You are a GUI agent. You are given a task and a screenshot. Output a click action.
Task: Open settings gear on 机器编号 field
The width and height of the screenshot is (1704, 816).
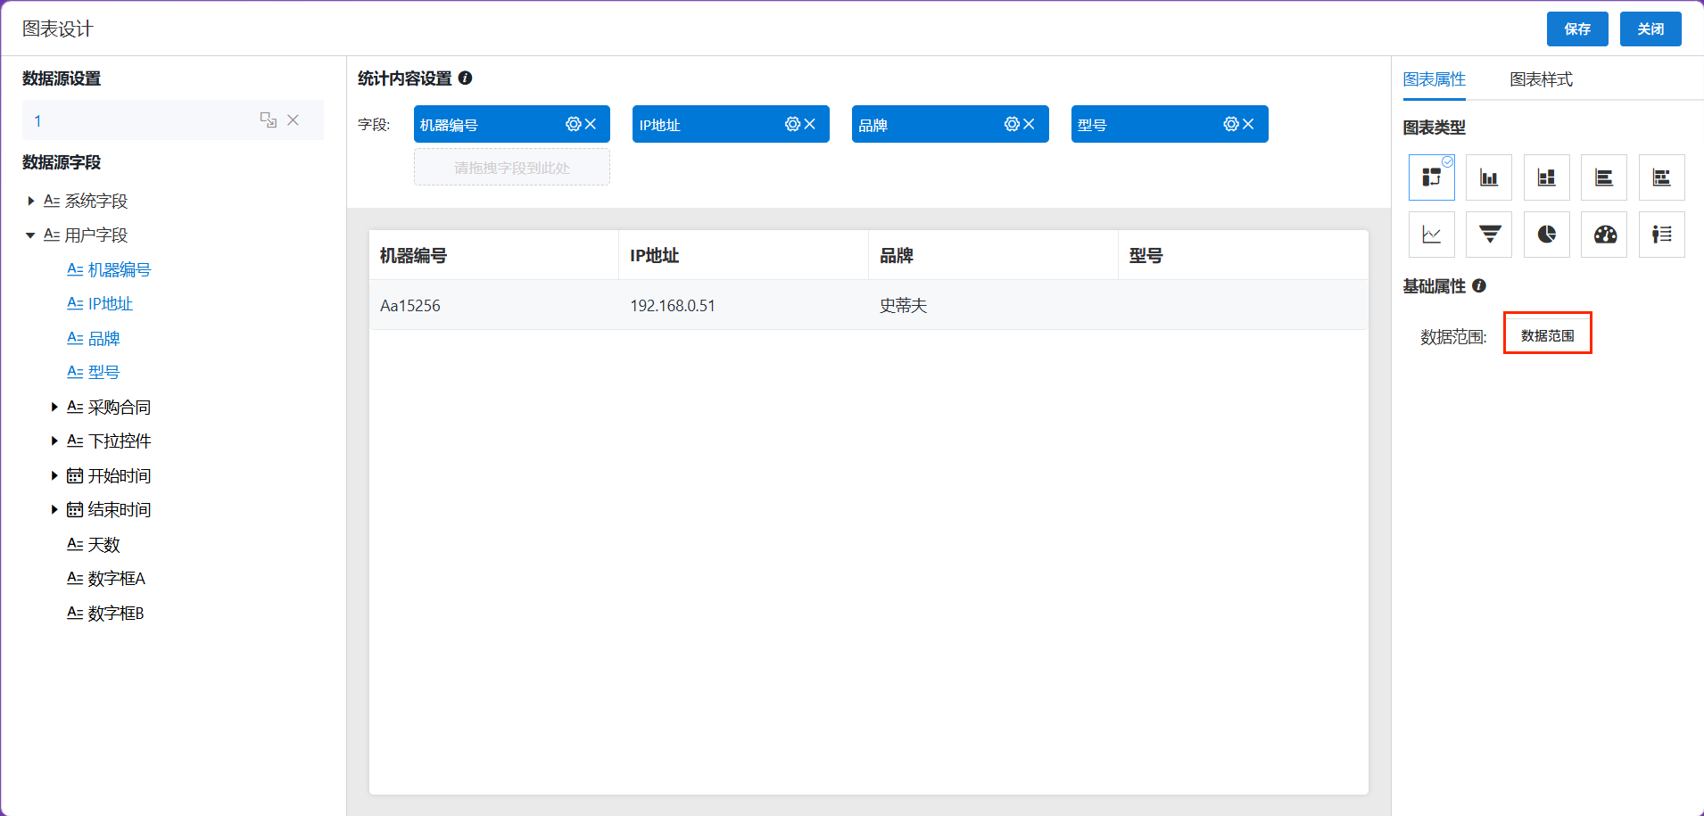pyautogui.click(x=573, y=124)
